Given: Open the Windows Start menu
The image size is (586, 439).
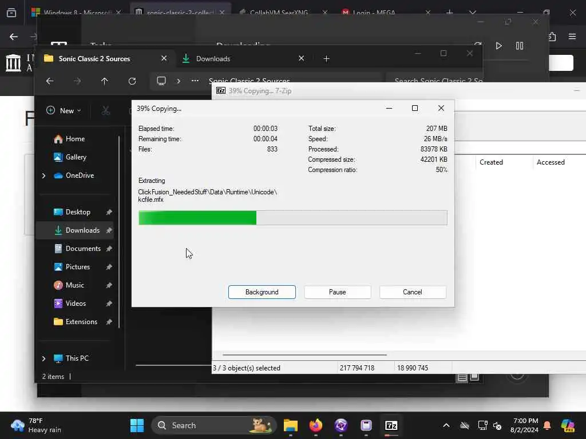Looking at the screenshot, I should 137,425.
